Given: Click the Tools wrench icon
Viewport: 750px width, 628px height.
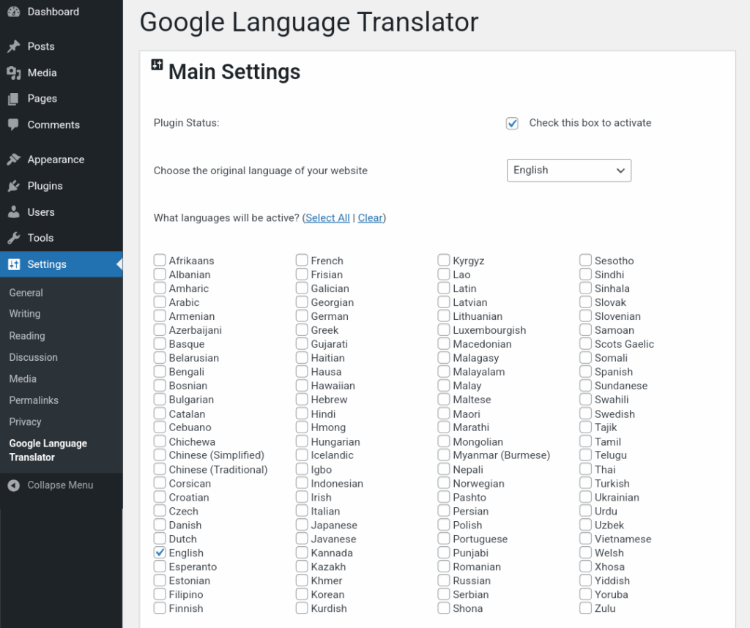Looking at the screenshot, I should tap(13, 238).
